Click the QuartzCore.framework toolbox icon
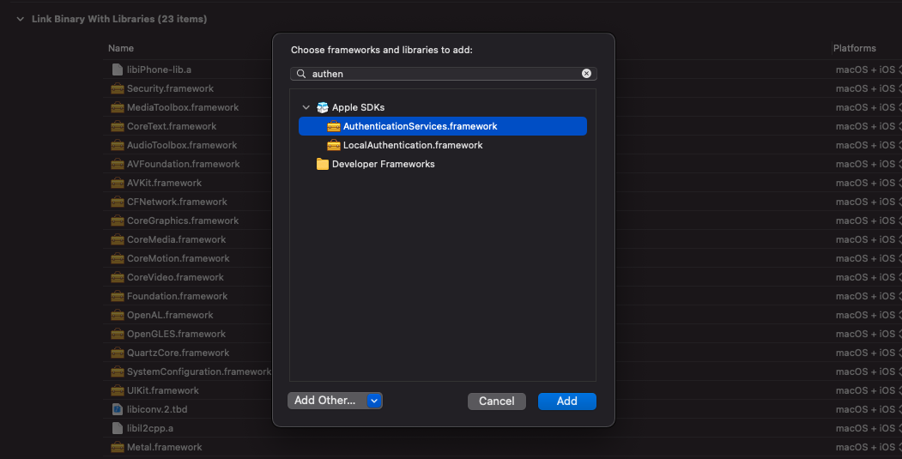Screen dimensions: 902x459 tap(118, 353)
